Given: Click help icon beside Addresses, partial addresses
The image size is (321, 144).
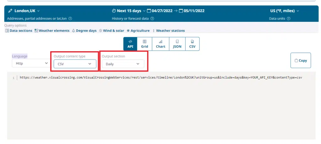Looking at the screenshot, I should click(x=70, y=19).
